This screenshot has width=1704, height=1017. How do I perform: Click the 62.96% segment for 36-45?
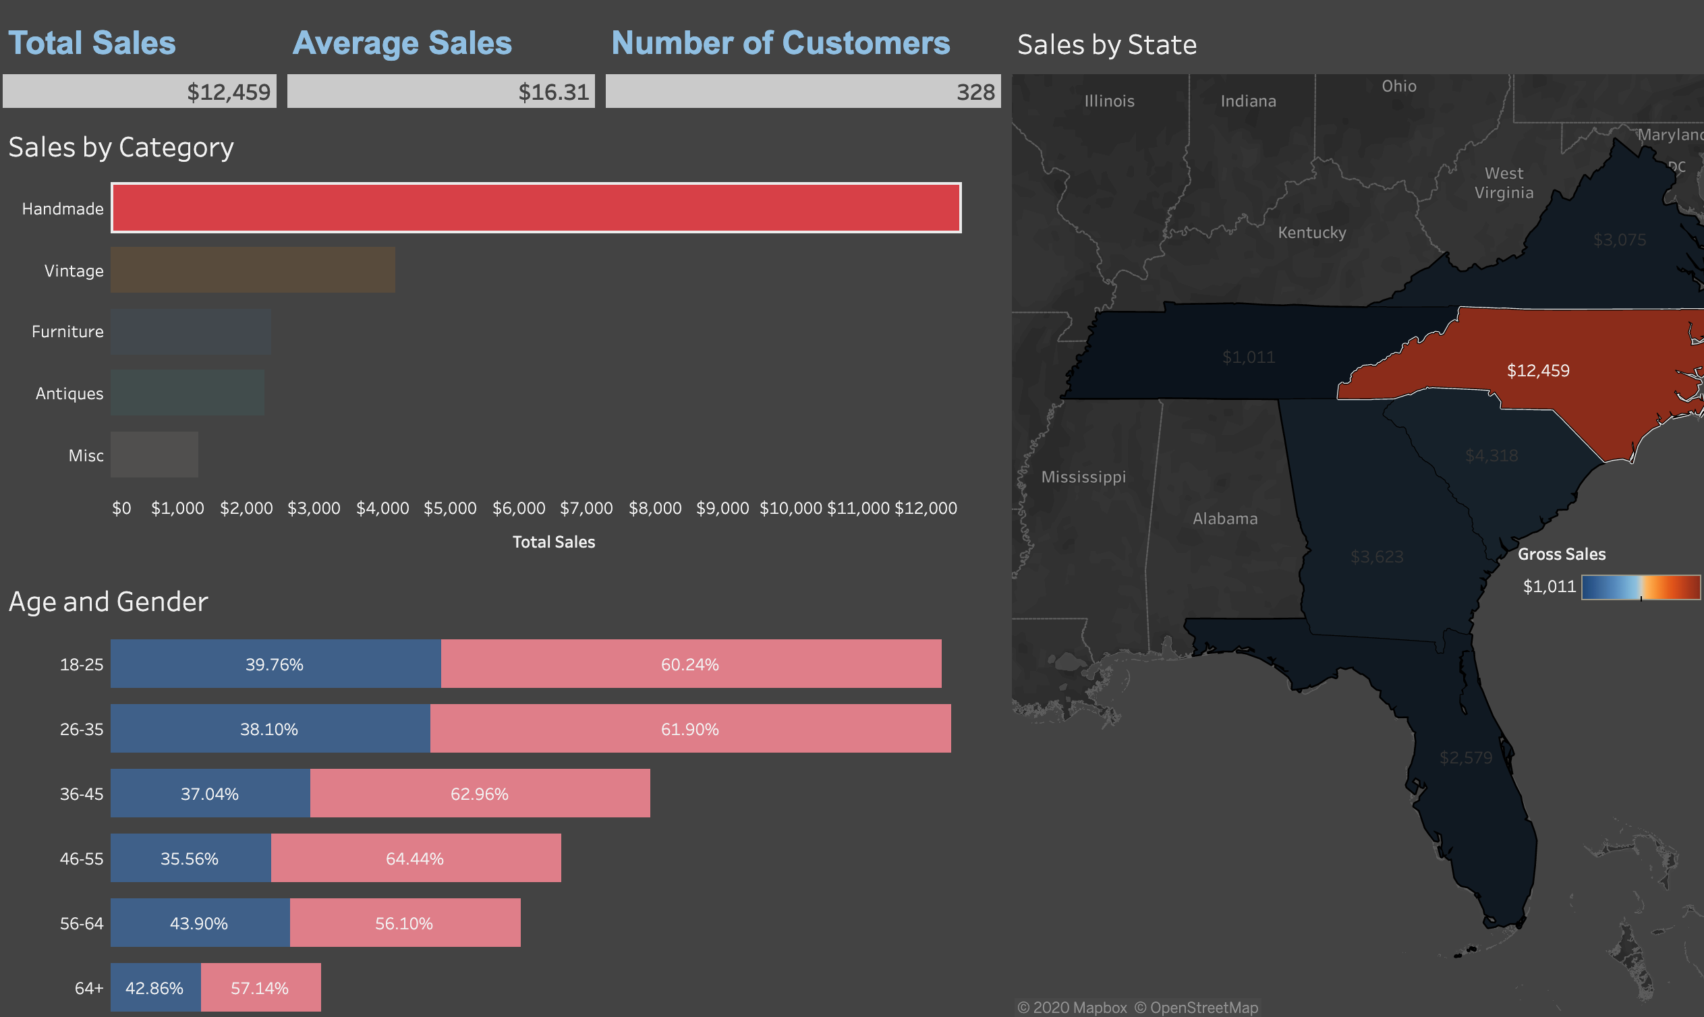point(480,794)
